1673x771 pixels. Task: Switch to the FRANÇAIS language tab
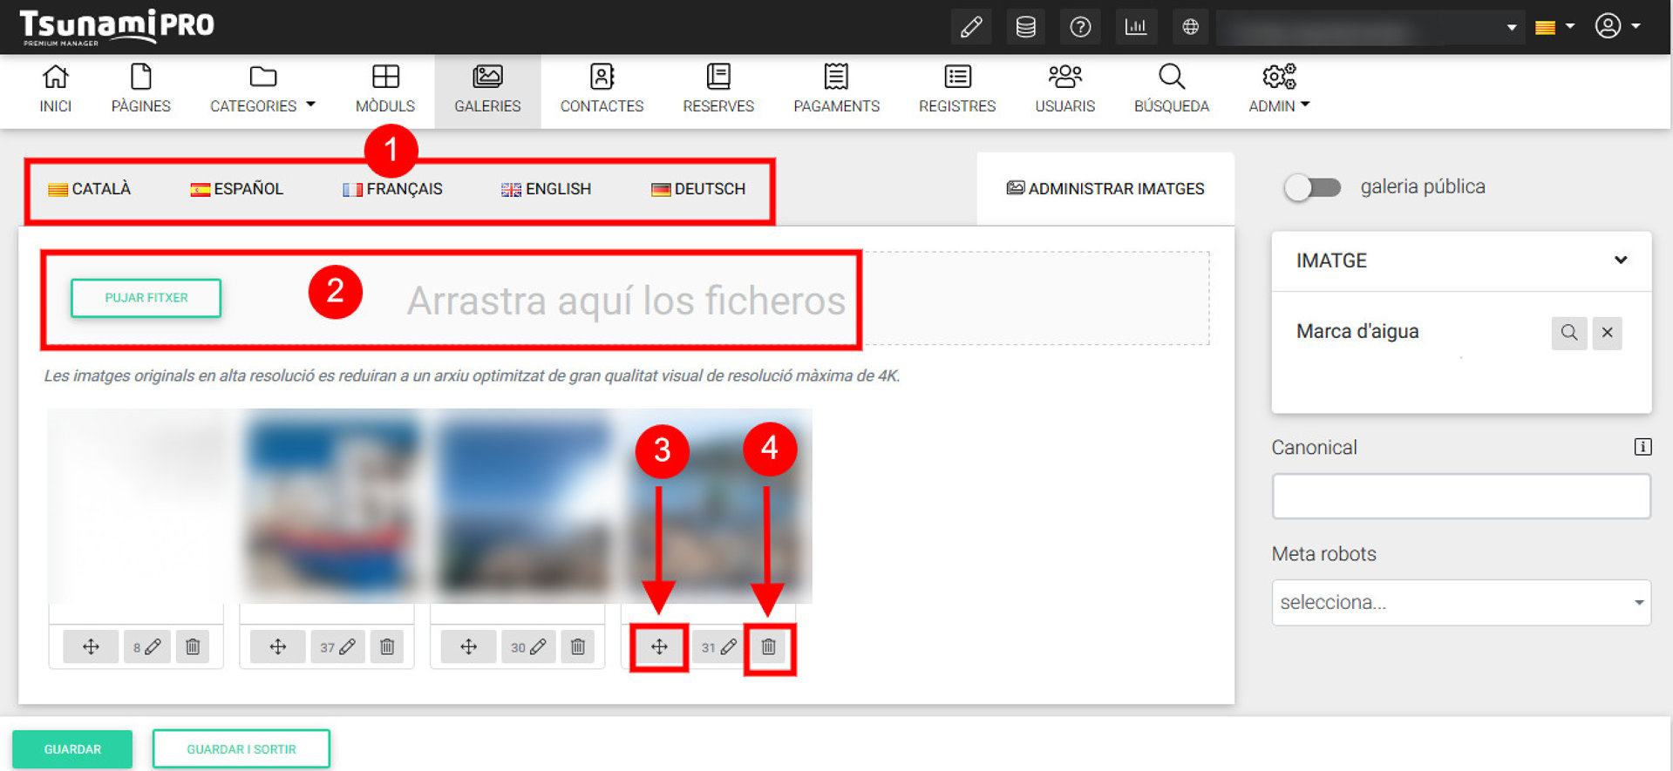tap(393, 189)
